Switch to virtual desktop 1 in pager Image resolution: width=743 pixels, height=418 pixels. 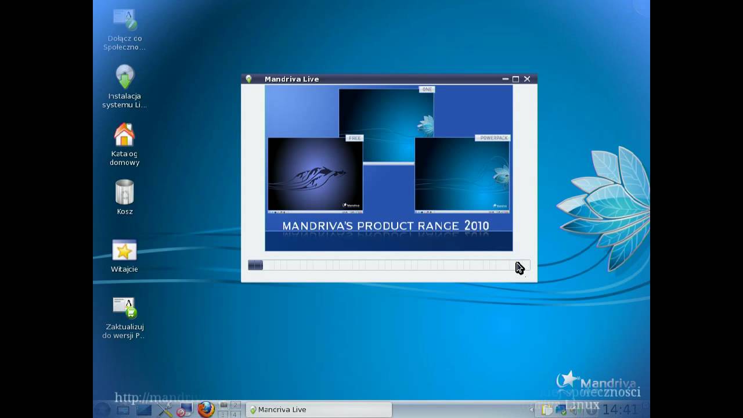(x=223, y=405)
